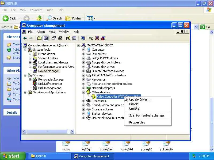Select Mice and other pointing devices

click(112, 84)
